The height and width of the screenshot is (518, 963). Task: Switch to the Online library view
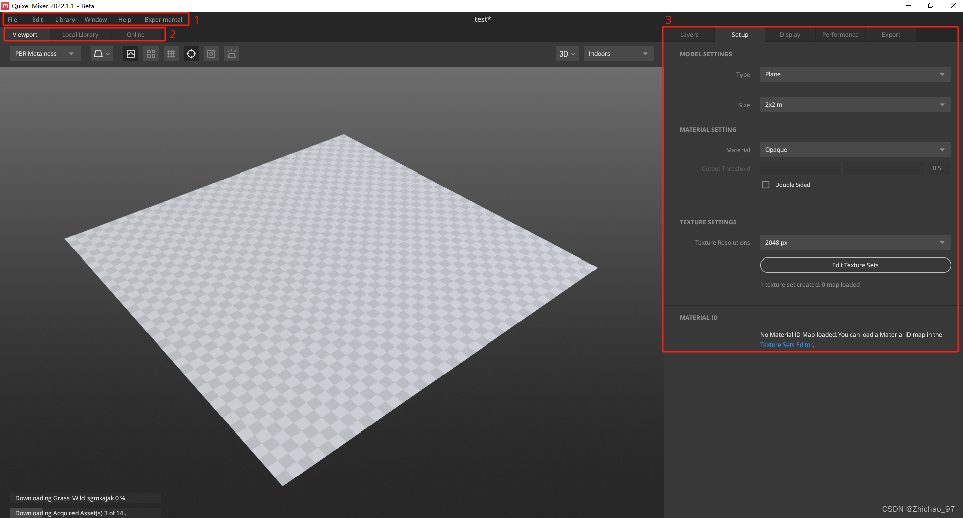coord(135,34)
